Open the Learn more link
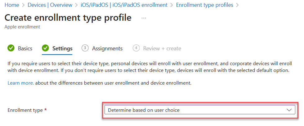304x126 pixels. click(x=21, y=83)
